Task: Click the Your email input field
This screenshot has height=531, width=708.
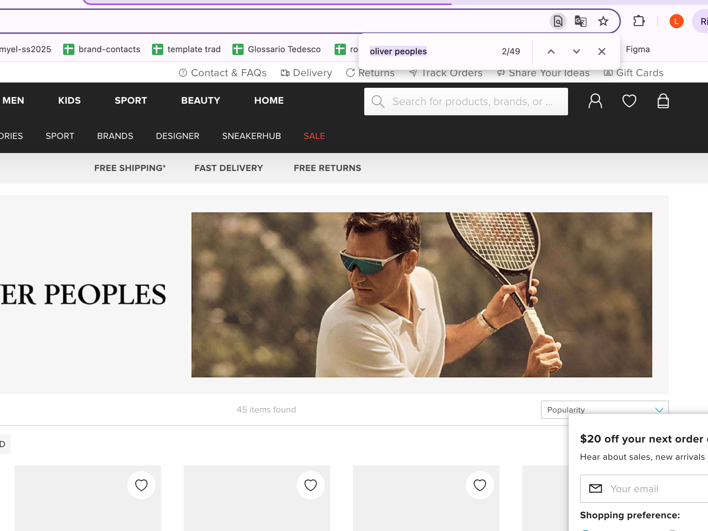Action: (x=644, y=489)
